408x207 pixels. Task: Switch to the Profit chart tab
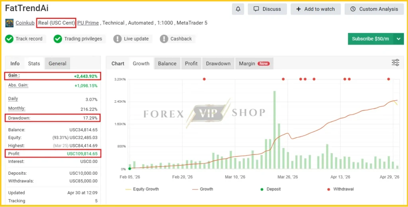point(191,63)
